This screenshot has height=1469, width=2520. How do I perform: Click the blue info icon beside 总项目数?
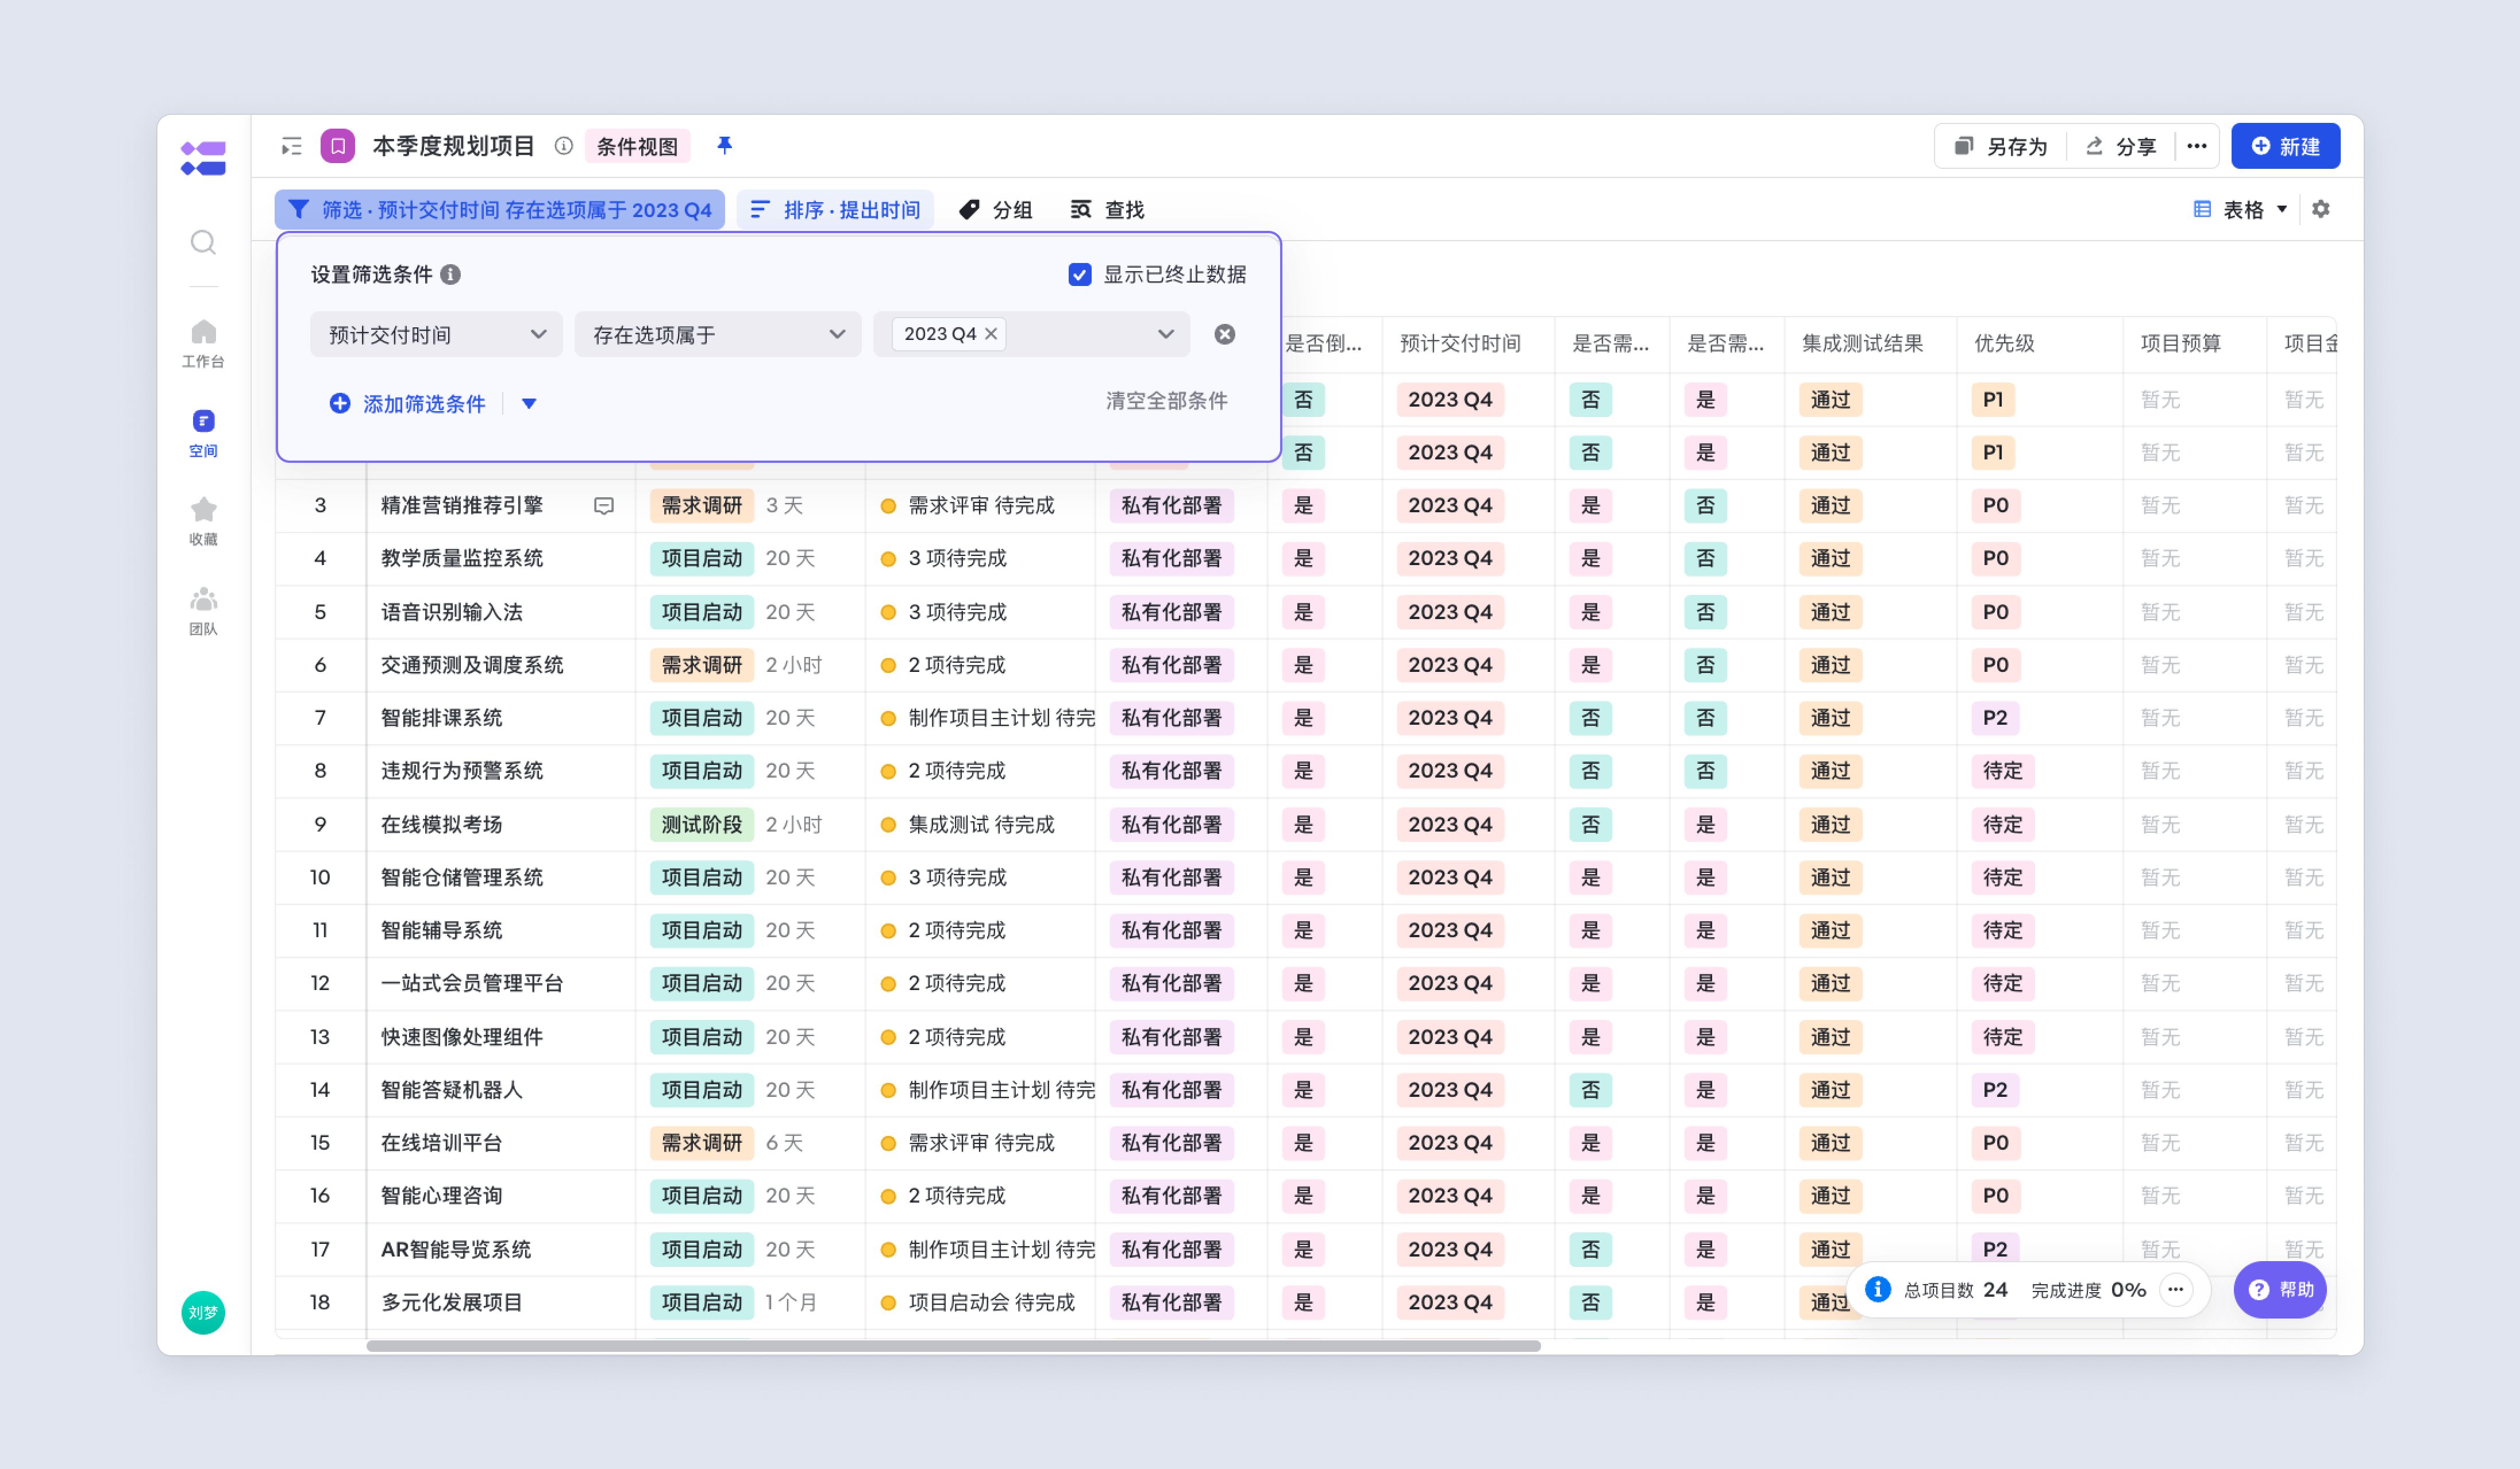pyautogui.click(x=1878, y=1289)
